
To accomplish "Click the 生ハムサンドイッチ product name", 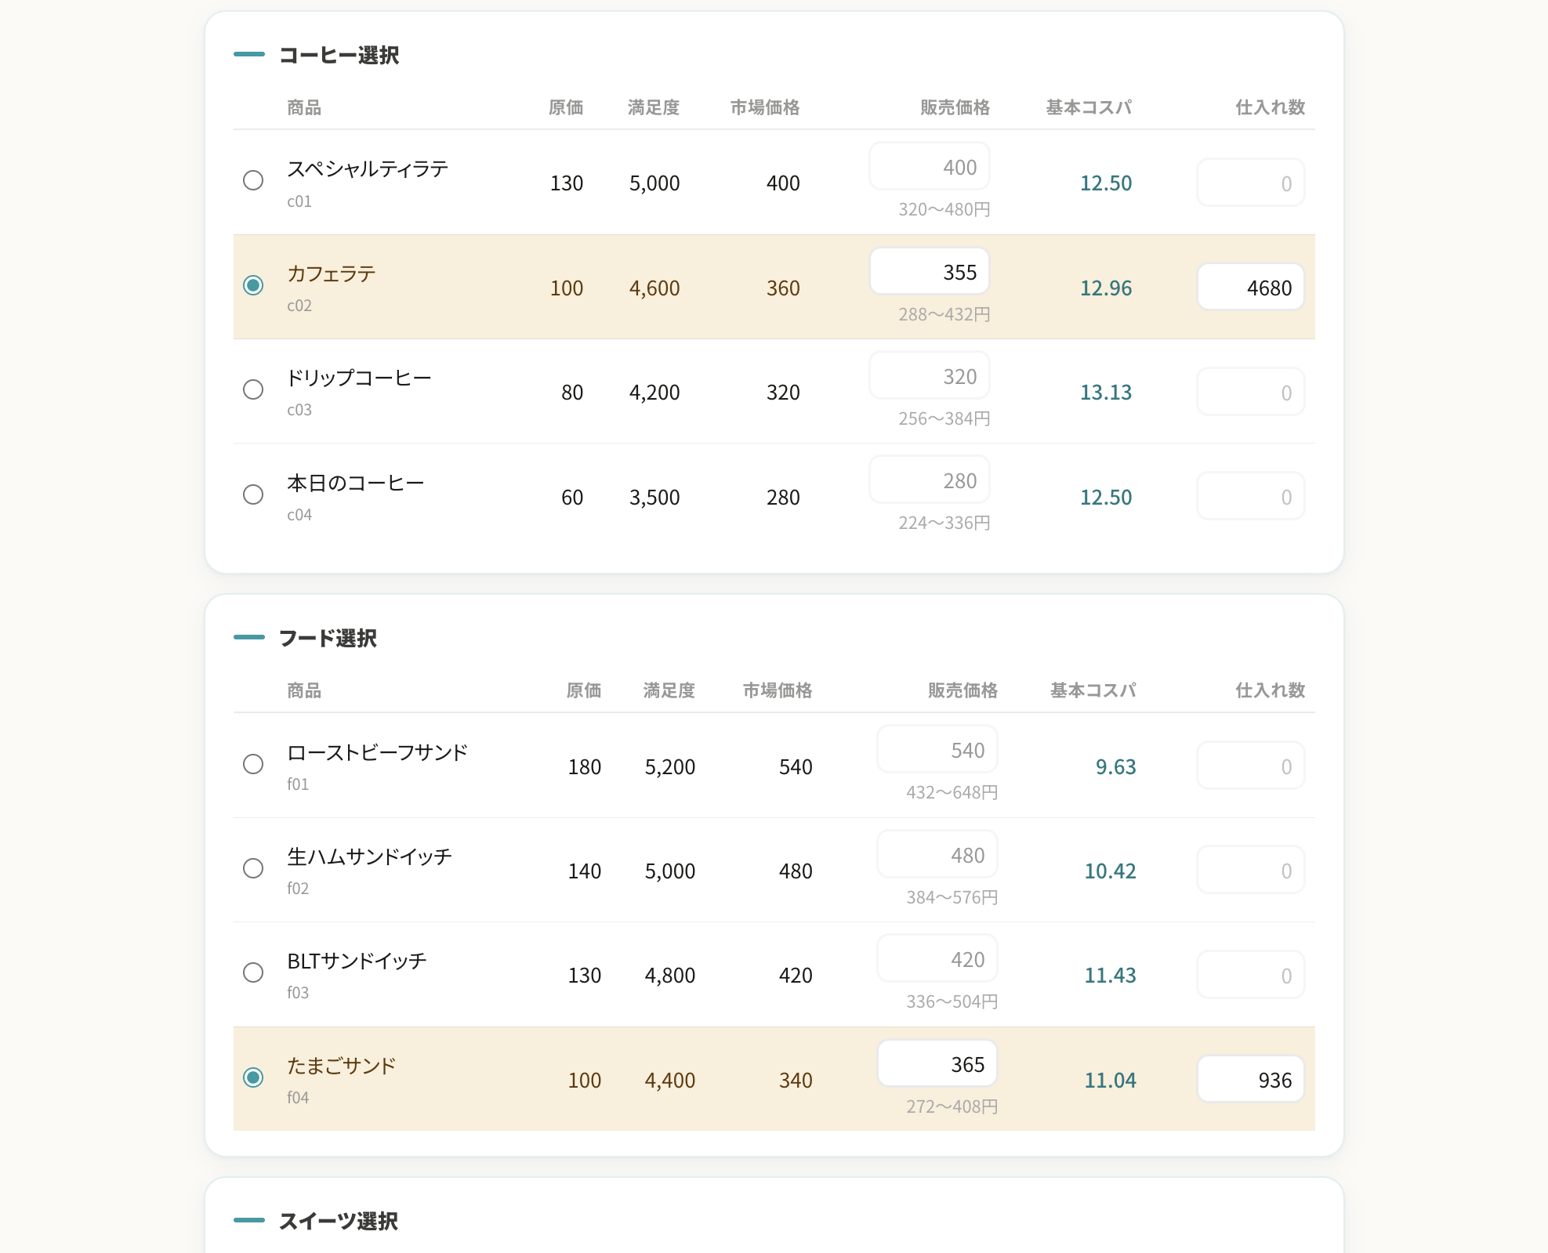I will click(370, 856).
